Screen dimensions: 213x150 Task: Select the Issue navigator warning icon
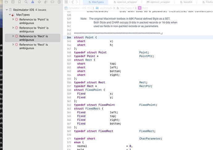pos(33,2)
